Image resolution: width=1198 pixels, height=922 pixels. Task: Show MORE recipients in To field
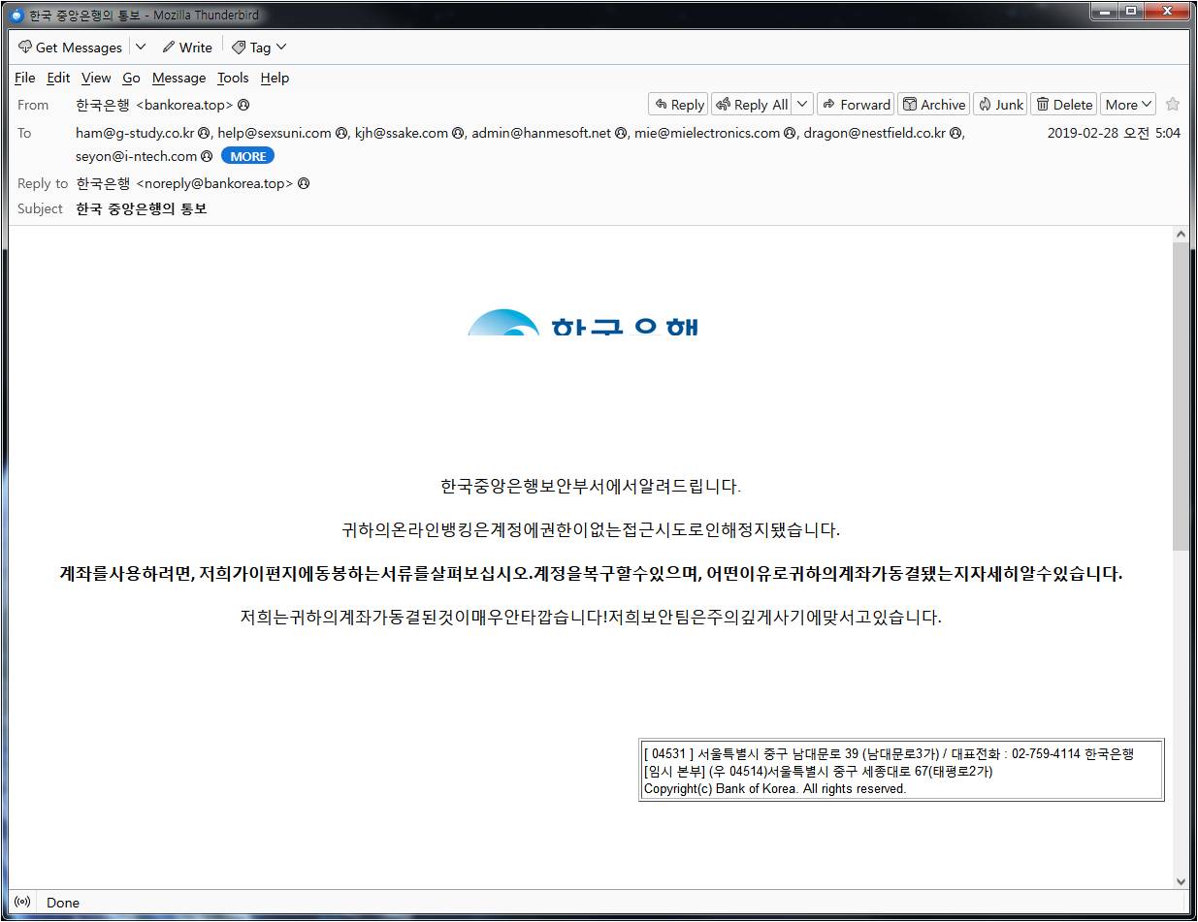247,156
